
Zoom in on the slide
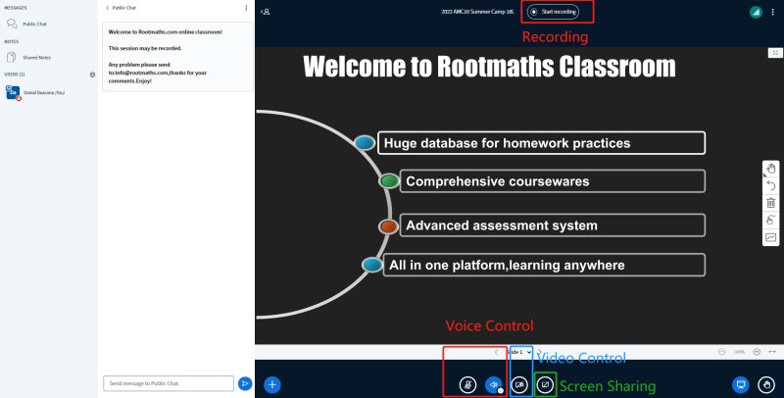757,352
